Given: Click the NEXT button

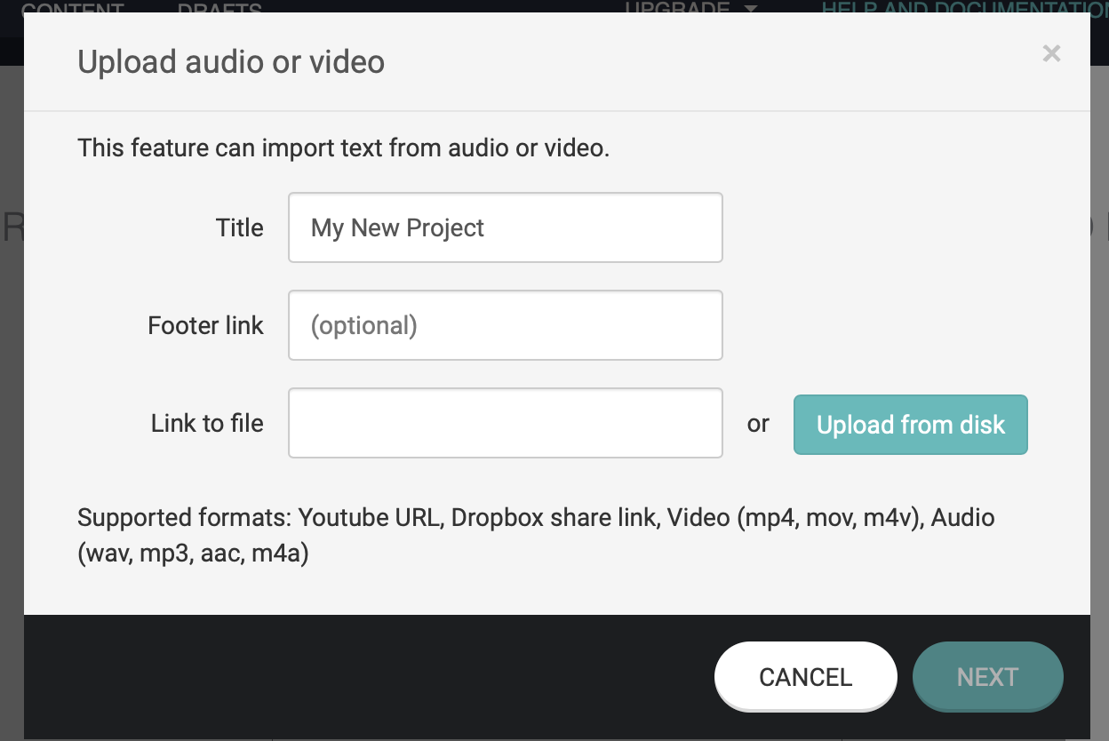Looking at the screenshot, I should (987, 677).
